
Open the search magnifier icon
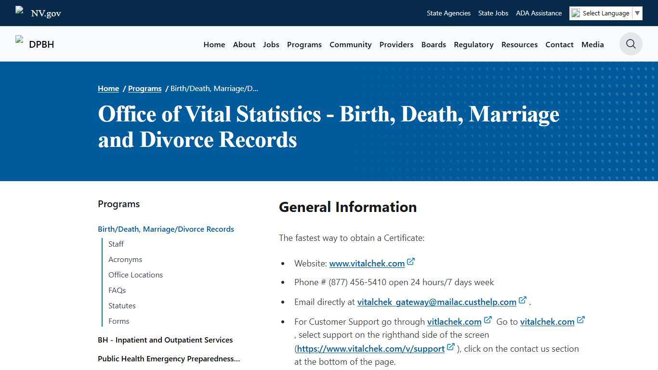tap(631, 44)
